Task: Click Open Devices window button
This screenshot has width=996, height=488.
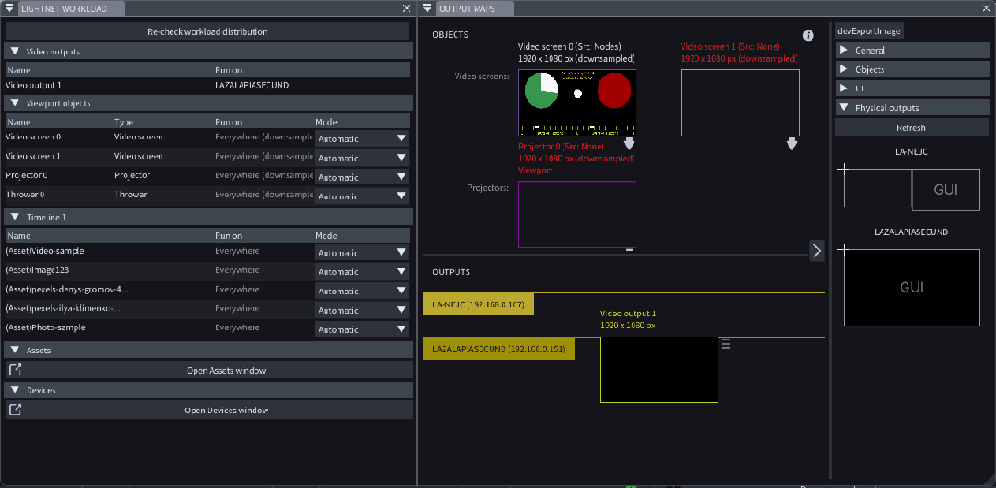Action: point(209,410)
